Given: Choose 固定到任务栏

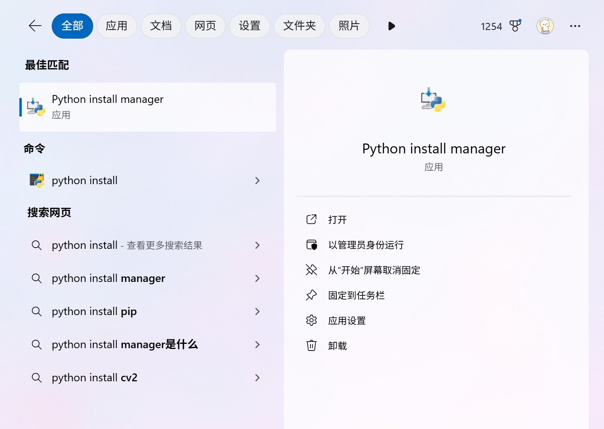Looking at the screenshot, I should coord(356,295).
